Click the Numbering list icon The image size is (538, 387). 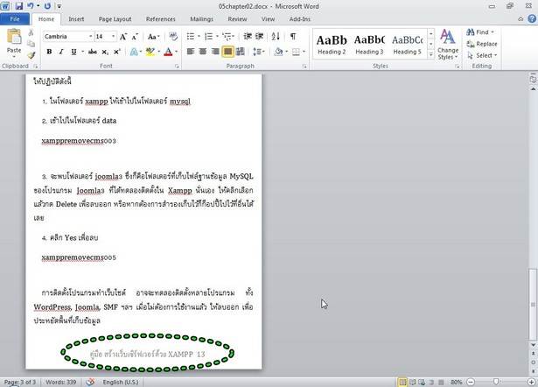(x=208, y=37)
